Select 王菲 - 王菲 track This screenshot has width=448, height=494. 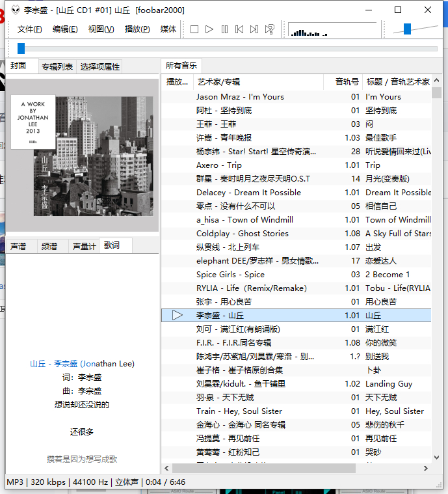296,124
